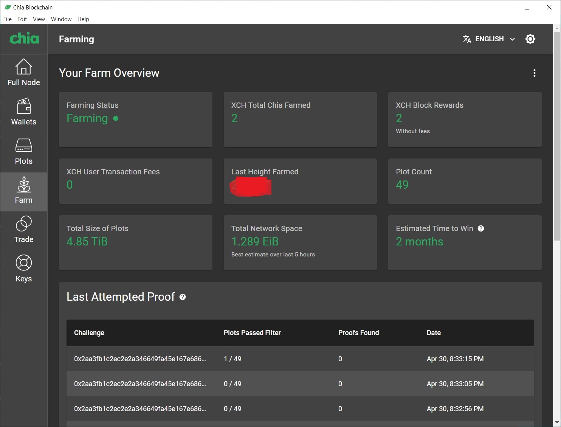Open Farm Overview three-dot menu

tap(534, 73)
